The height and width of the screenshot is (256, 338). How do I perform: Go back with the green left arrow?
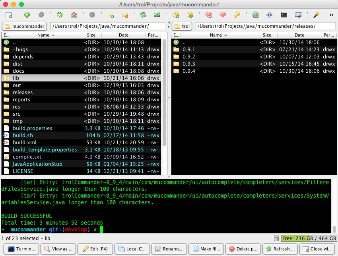point(27,15)
